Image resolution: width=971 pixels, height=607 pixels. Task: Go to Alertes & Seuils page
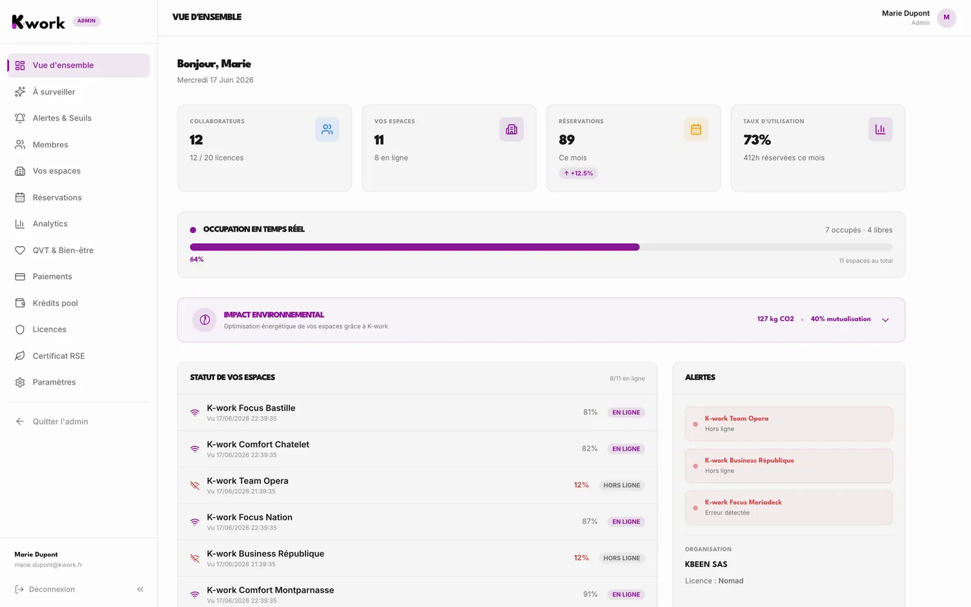(78, 118)
